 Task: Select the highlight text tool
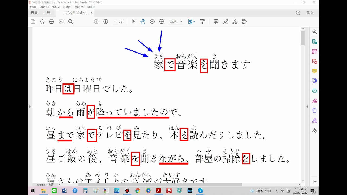pos(226,22)
